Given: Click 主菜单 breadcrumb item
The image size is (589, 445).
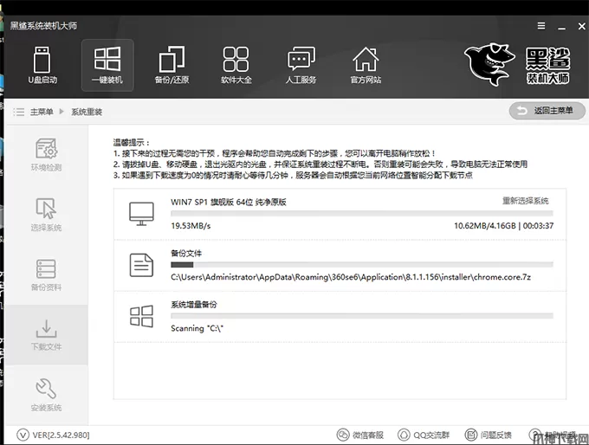Looking at the screenshot, I should coord(42,112).
